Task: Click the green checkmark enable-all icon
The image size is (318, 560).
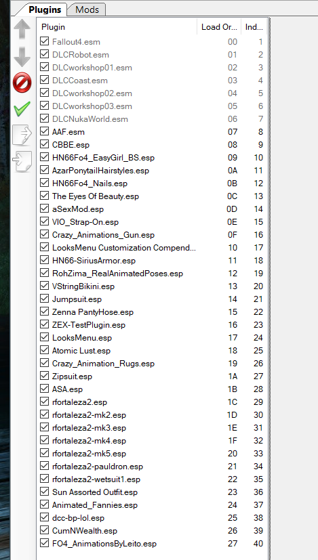Action: (x=22, y=109)
